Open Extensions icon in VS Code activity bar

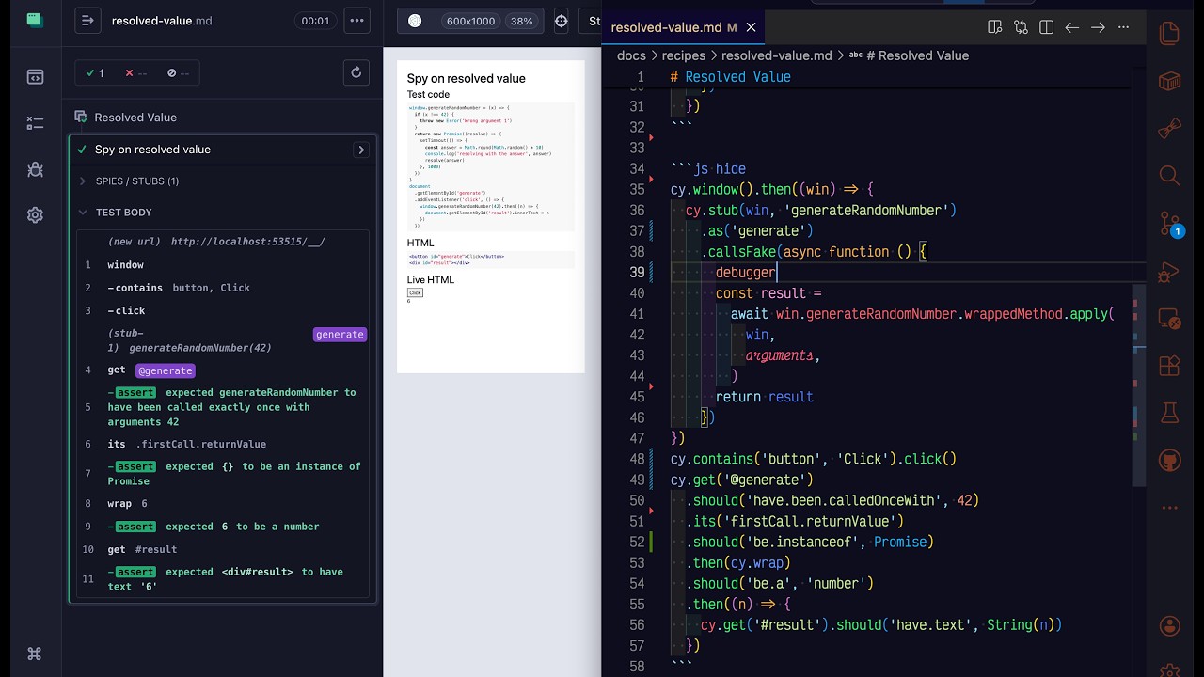(1170, 366)
